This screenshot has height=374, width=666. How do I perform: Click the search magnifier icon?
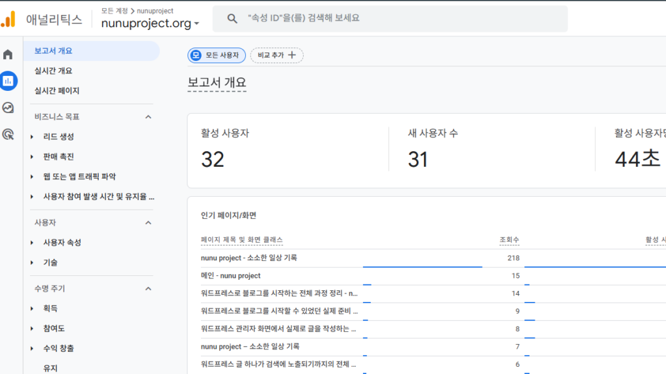[232, 19]
